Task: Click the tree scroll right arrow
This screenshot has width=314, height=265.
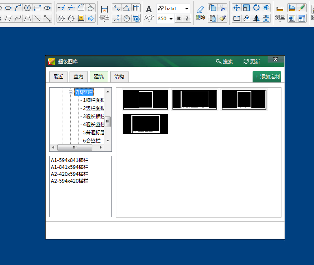Action: 100,147
